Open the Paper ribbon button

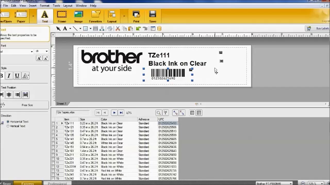pyautogui.click(x=21, y=16)
